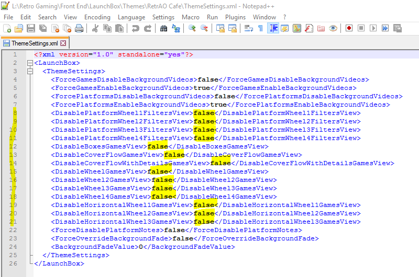Viewport: 419px width, 277px height.
Task: Close the ThemeSettings.xml tab with red X
Action: click(63, 43)
